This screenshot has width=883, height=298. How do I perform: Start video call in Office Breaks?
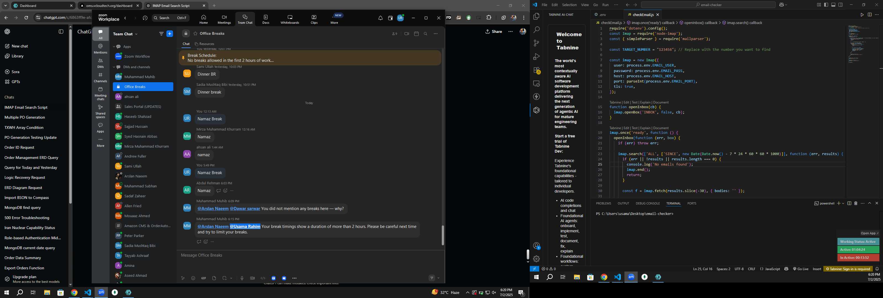(x=406, y=34)
